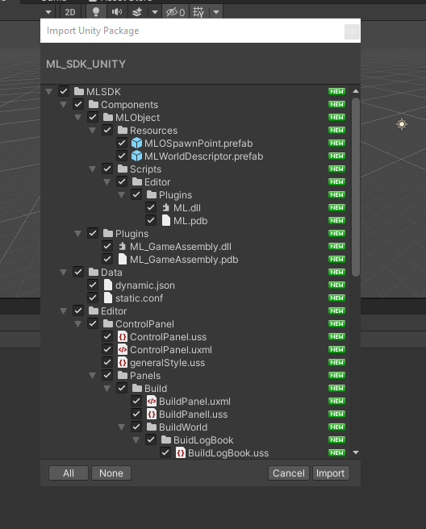
Task: Toggle scene effects icon in toolbar
Action: pos(137,12)
